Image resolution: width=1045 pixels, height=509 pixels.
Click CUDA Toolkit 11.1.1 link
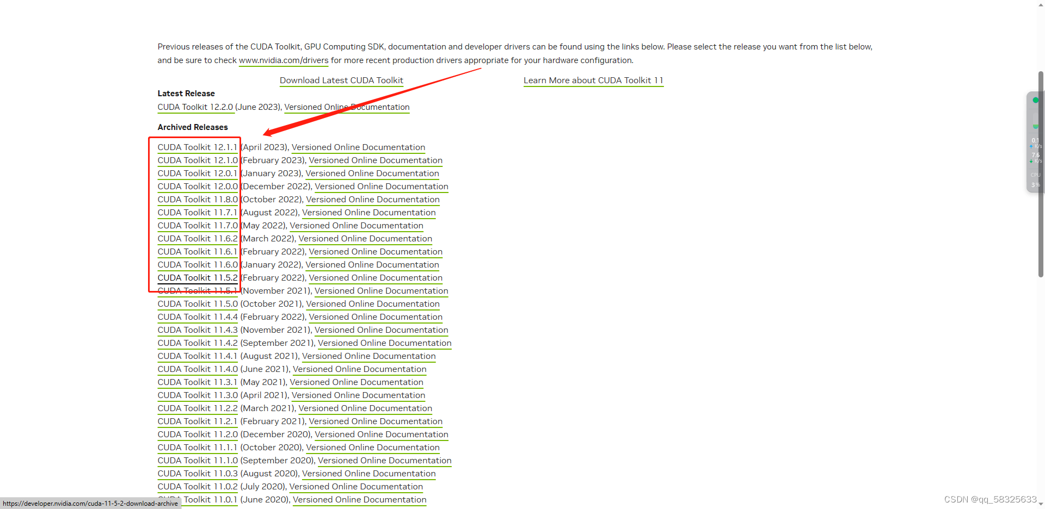point(198,448)
